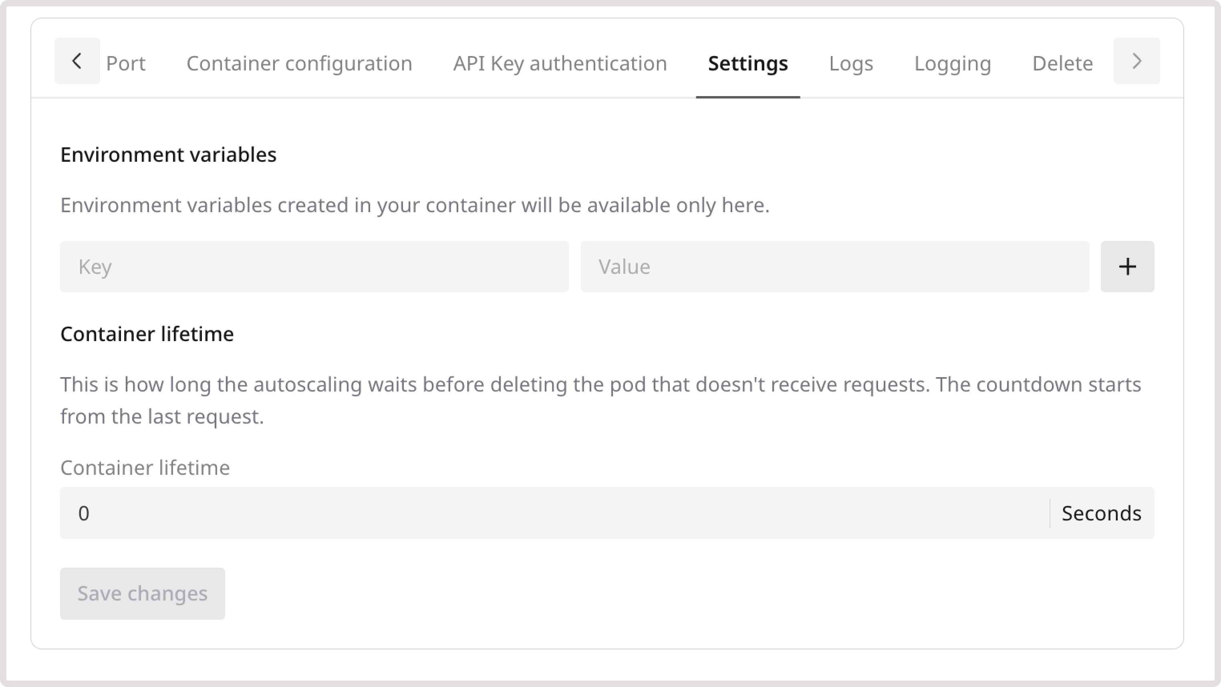Click the Save changes button

(x=142, y=593)
